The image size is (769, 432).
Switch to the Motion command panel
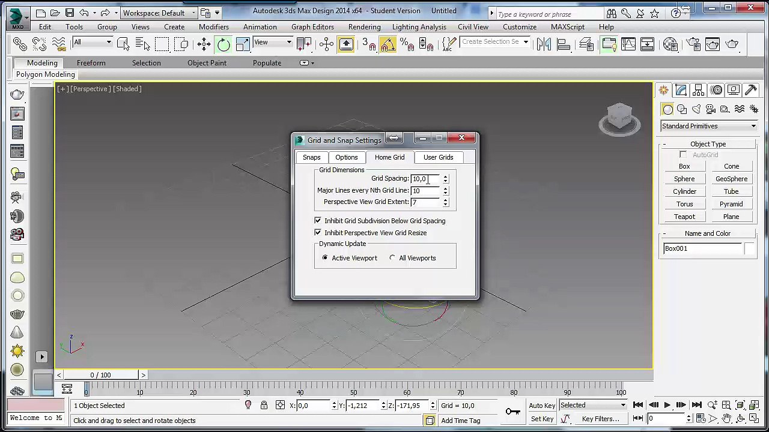(716, 90)
